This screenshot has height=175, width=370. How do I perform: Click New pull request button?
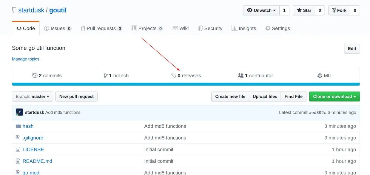point(76,97)
